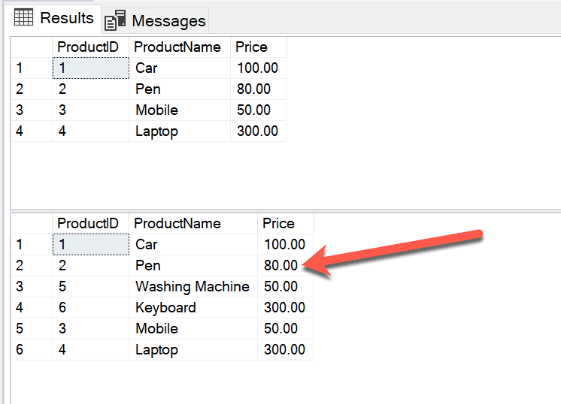Click Laptop cell in the top grid
The image size is (561, 404).
(x=156, y=131)
